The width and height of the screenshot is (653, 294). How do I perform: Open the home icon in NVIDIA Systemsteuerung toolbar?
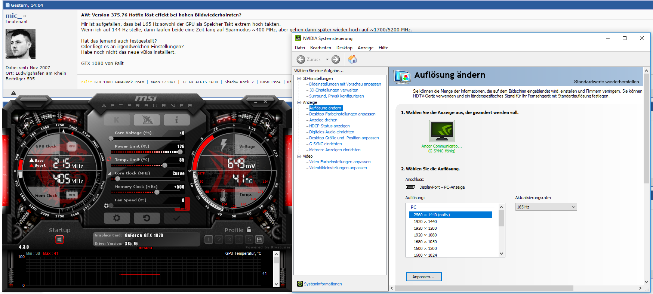(352, 59)
